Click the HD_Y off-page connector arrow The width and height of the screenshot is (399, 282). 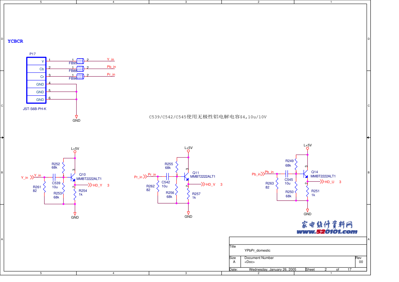tap(90, 185)
